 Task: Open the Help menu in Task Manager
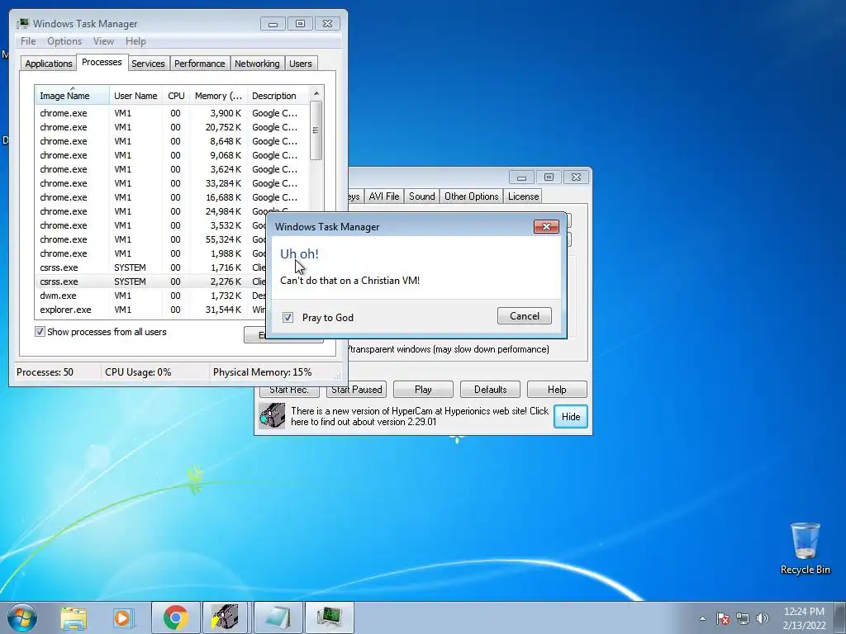pyautogui.click(x=135, y=41)
